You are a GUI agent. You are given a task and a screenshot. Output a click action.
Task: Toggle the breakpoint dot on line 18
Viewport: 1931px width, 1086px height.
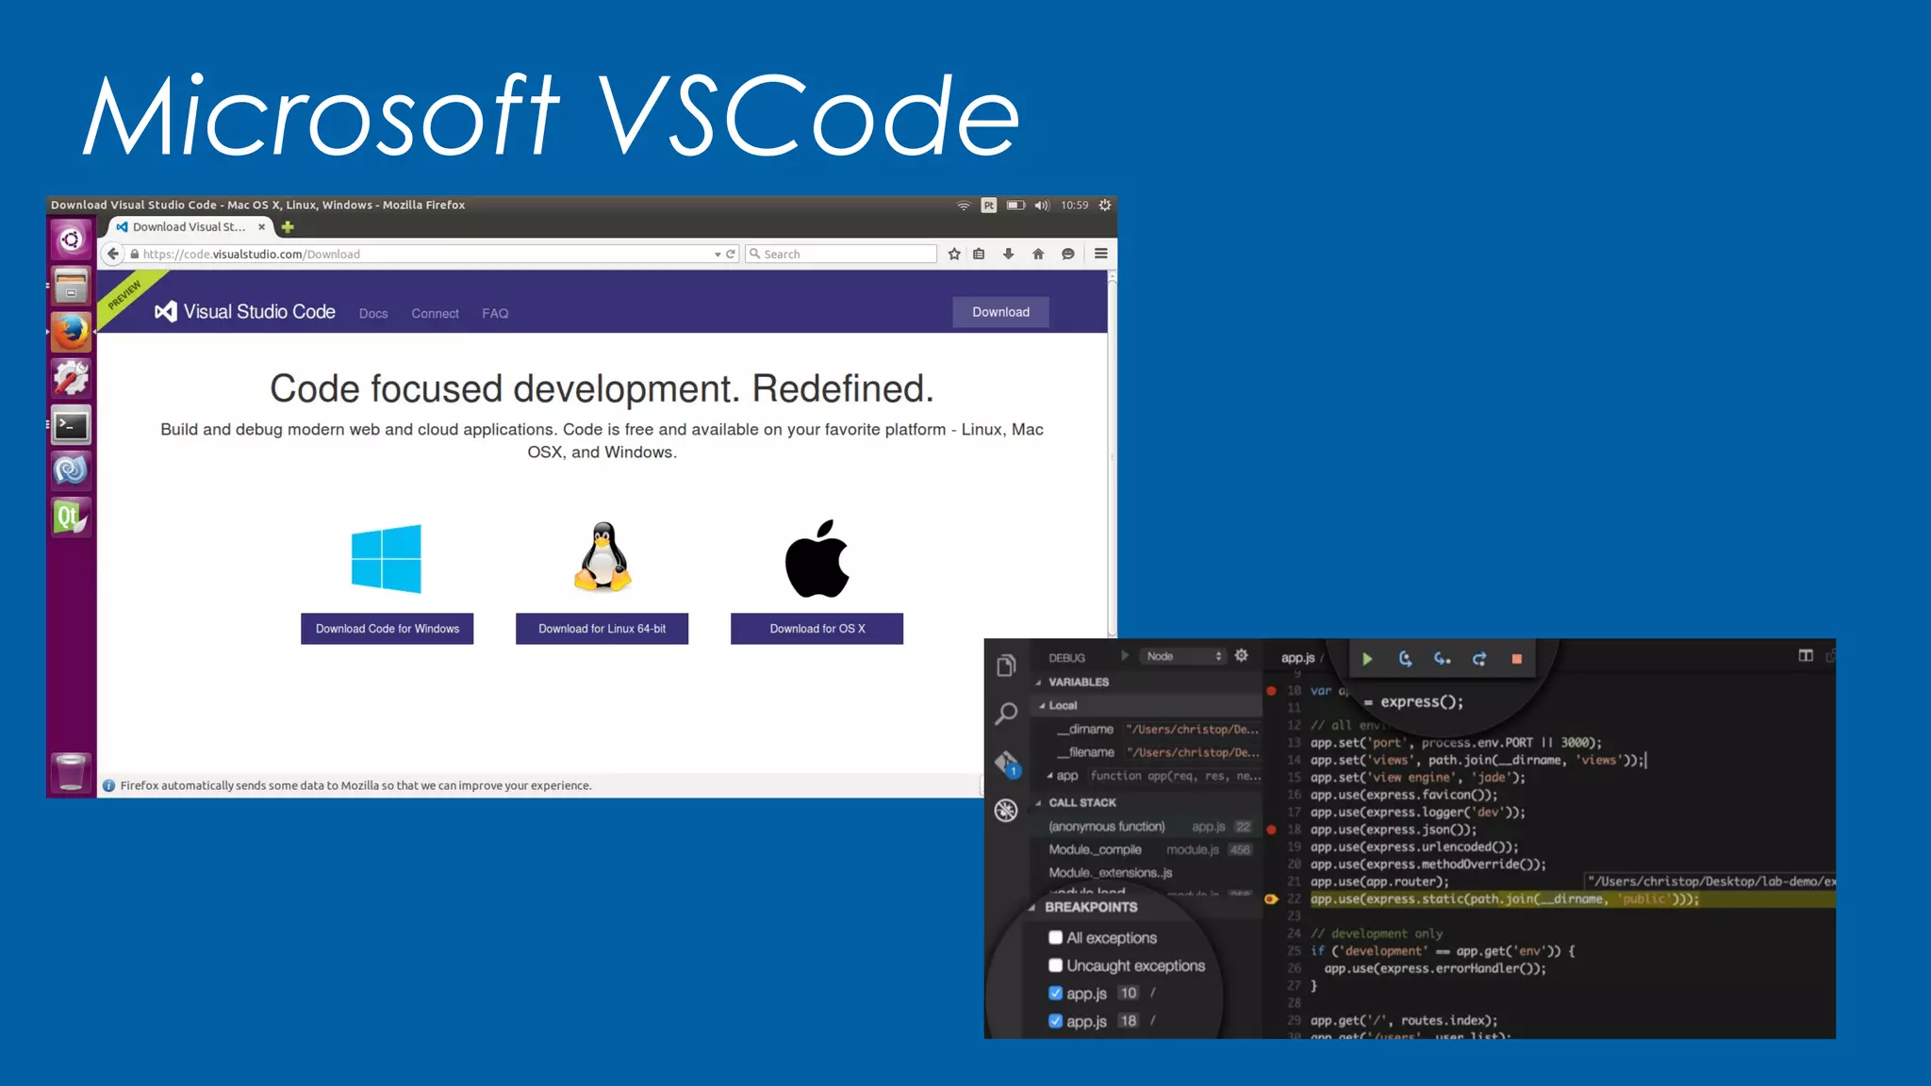click(1271, 830)
